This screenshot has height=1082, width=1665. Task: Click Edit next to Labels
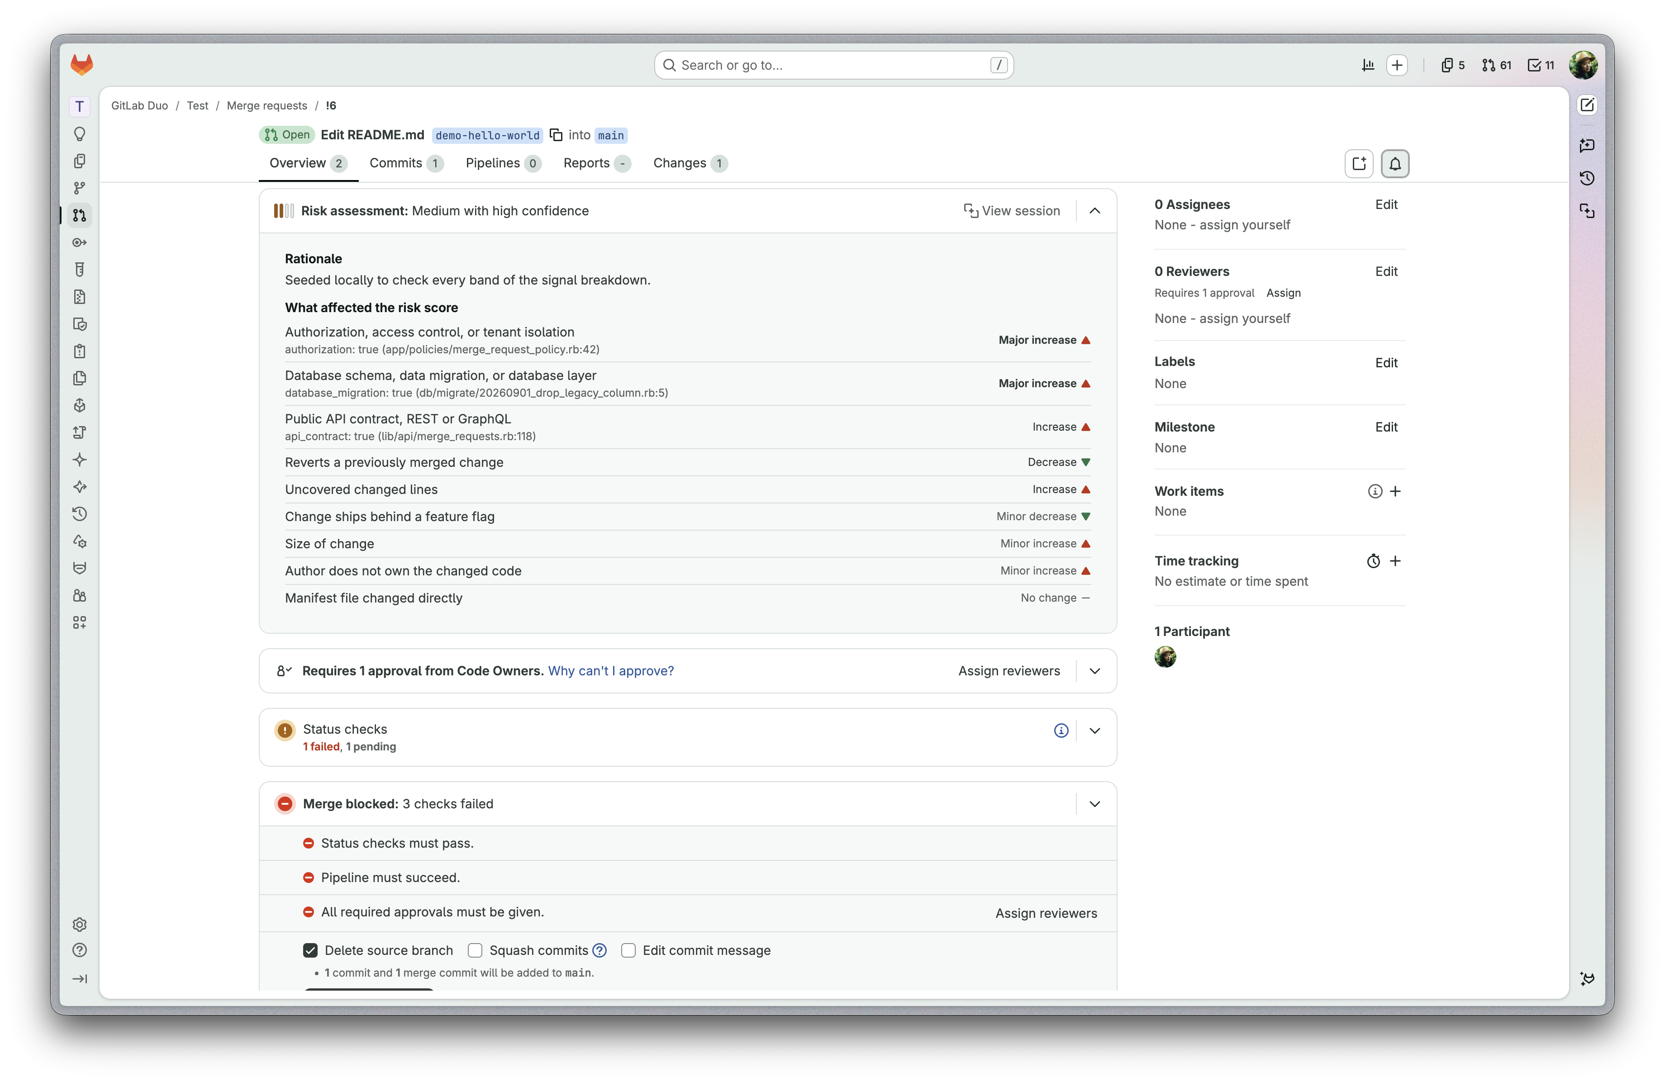click(x=1386, y=362)
